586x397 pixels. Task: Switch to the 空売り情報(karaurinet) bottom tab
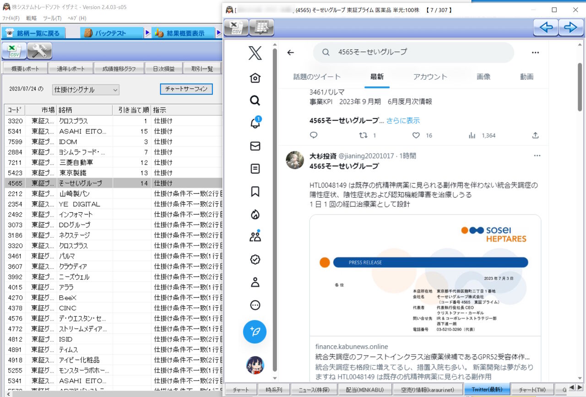point(428,390)
